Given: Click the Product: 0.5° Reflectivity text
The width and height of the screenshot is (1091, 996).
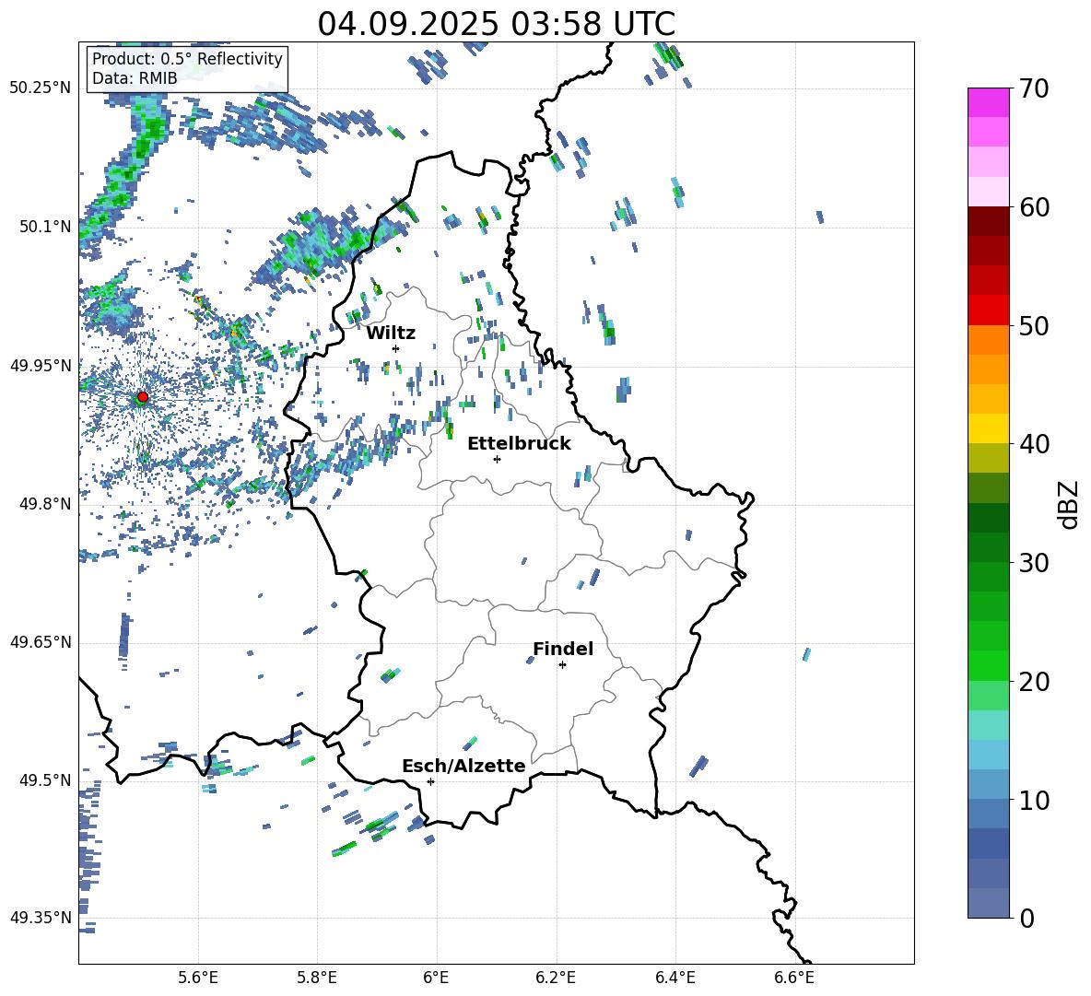Looking at the screenshot, I should [187, 59].
